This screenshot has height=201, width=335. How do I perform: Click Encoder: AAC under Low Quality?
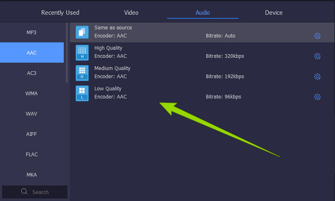tap(111, 97)
